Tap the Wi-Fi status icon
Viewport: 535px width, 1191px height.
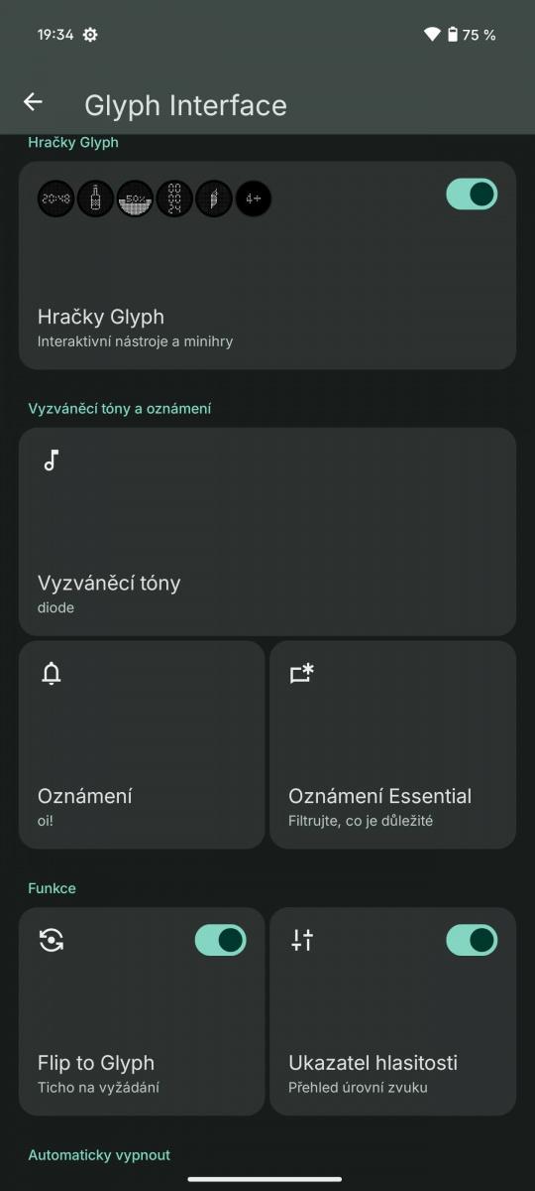coord(432,35)
